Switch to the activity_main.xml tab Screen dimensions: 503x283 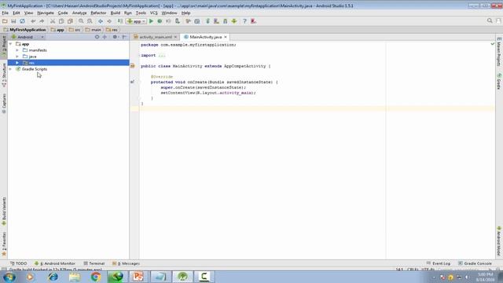pos(156,37)
